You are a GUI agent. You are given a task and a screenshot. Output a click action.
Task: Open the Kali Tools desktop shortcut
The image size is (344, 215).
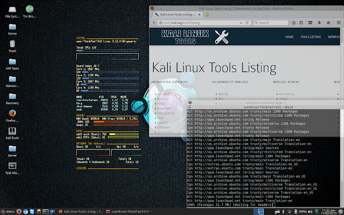point(12,133)
